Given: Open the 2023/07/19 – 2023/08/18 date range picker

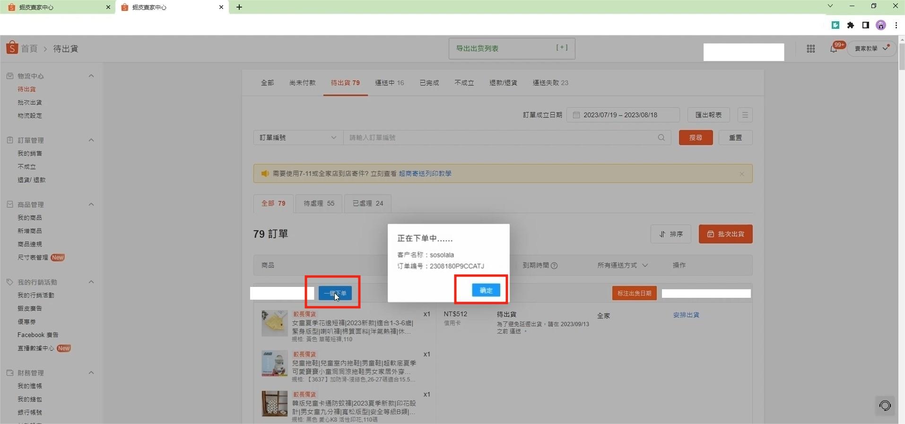Looking at the screenshot, I should [x=623, y=115].
